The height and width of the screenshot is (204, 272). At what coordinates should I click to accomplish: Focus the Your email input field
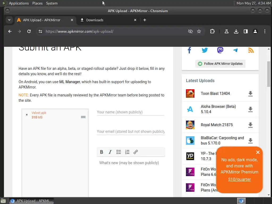130,132
